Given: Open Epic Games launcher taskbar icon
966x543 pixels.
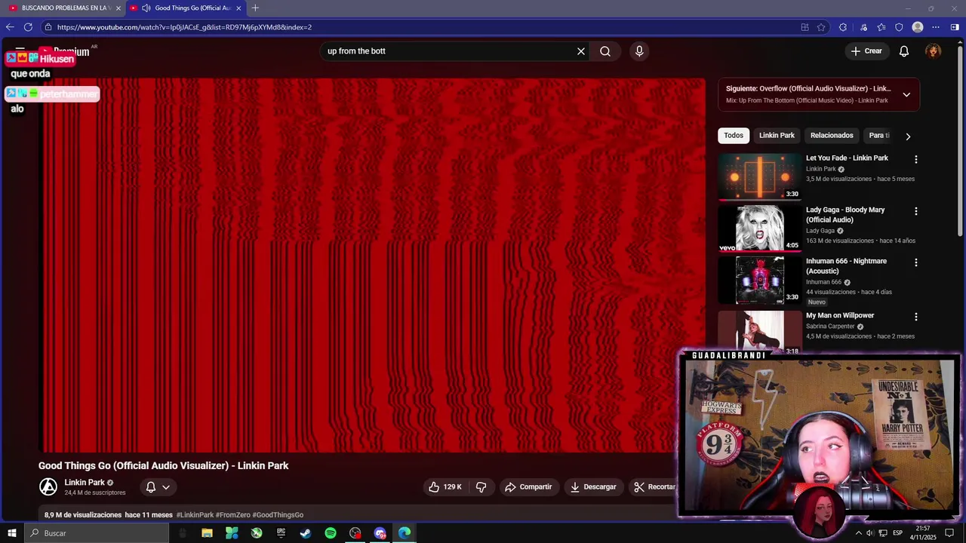Looking at the screenshot, I should click(x=281, y=533).
